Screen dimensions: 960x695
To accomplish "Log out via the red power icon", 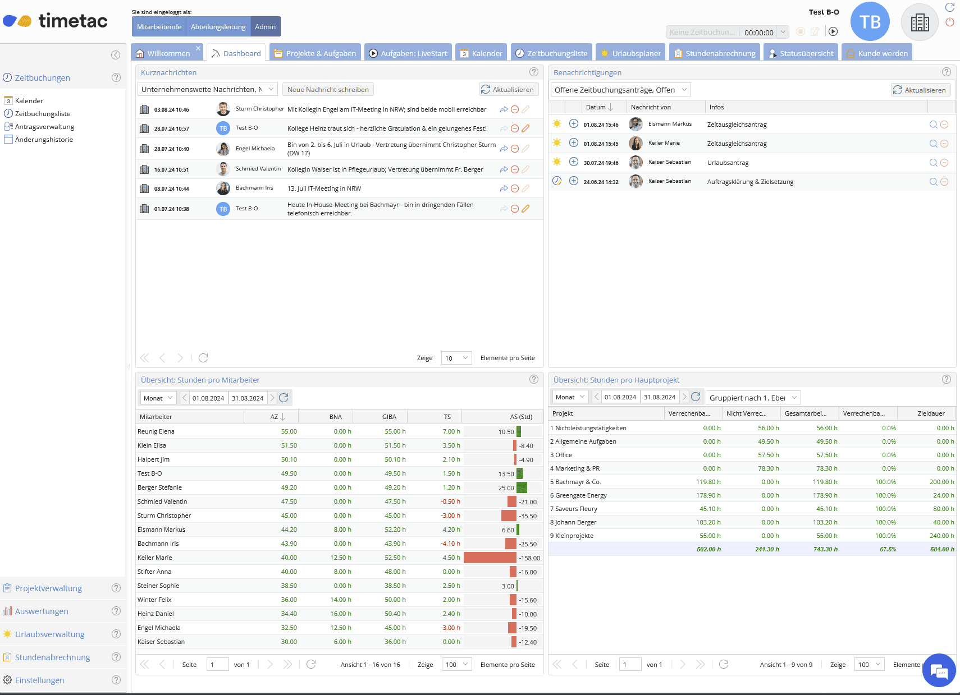I will point(950,22).
